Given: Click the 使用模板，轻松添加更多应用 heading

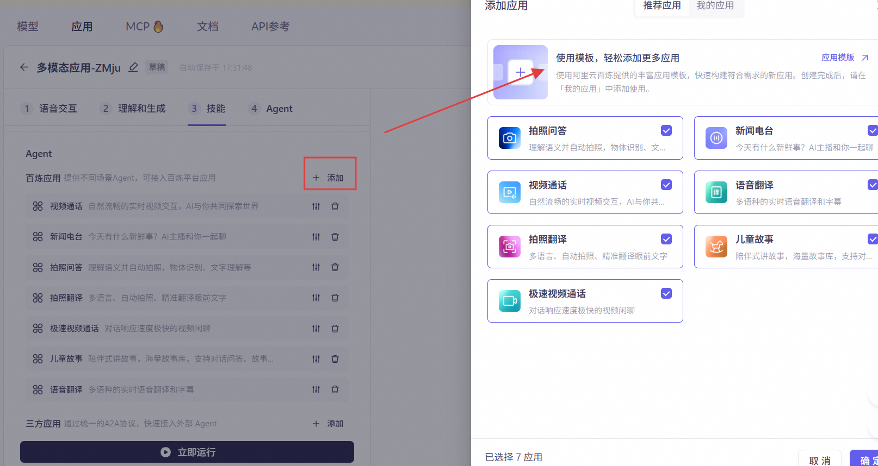Looking at the screenshot, I should [x=617, y=58].
